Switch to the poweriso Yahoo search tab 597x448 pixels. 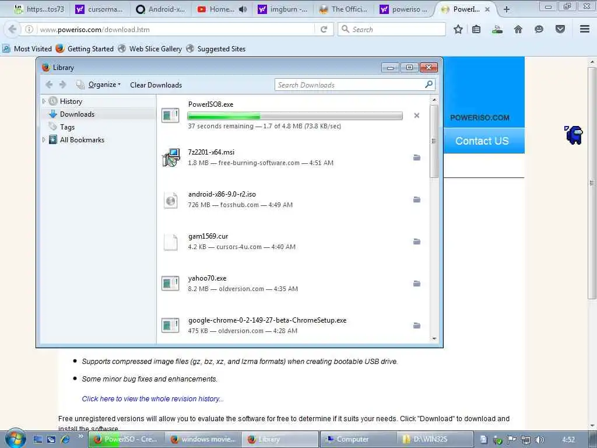405,9
